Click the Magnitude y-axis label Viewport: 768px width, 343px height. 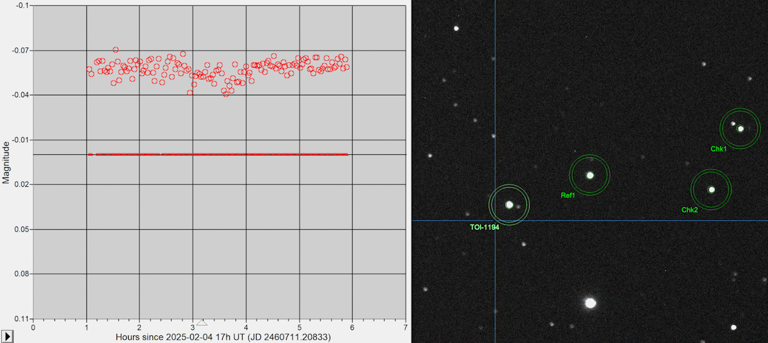[x=6, y=164]
